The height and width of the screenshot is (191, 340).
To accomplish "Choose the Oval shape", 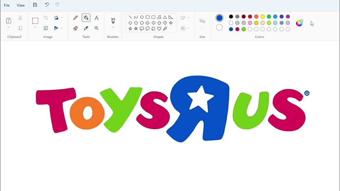I will coord(142,17).
